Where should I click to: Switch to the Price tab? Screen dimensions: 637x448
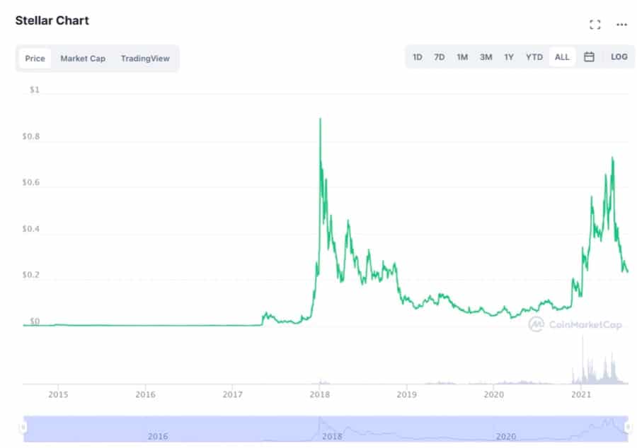coord(35,59)
